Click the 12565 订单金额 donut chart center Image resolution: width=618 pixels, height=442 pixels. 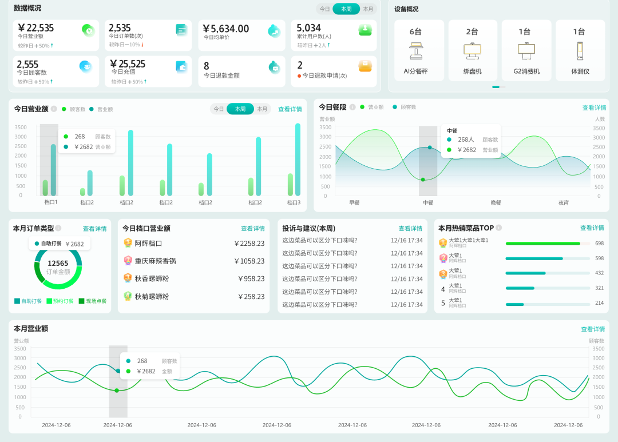coord(58,266)
